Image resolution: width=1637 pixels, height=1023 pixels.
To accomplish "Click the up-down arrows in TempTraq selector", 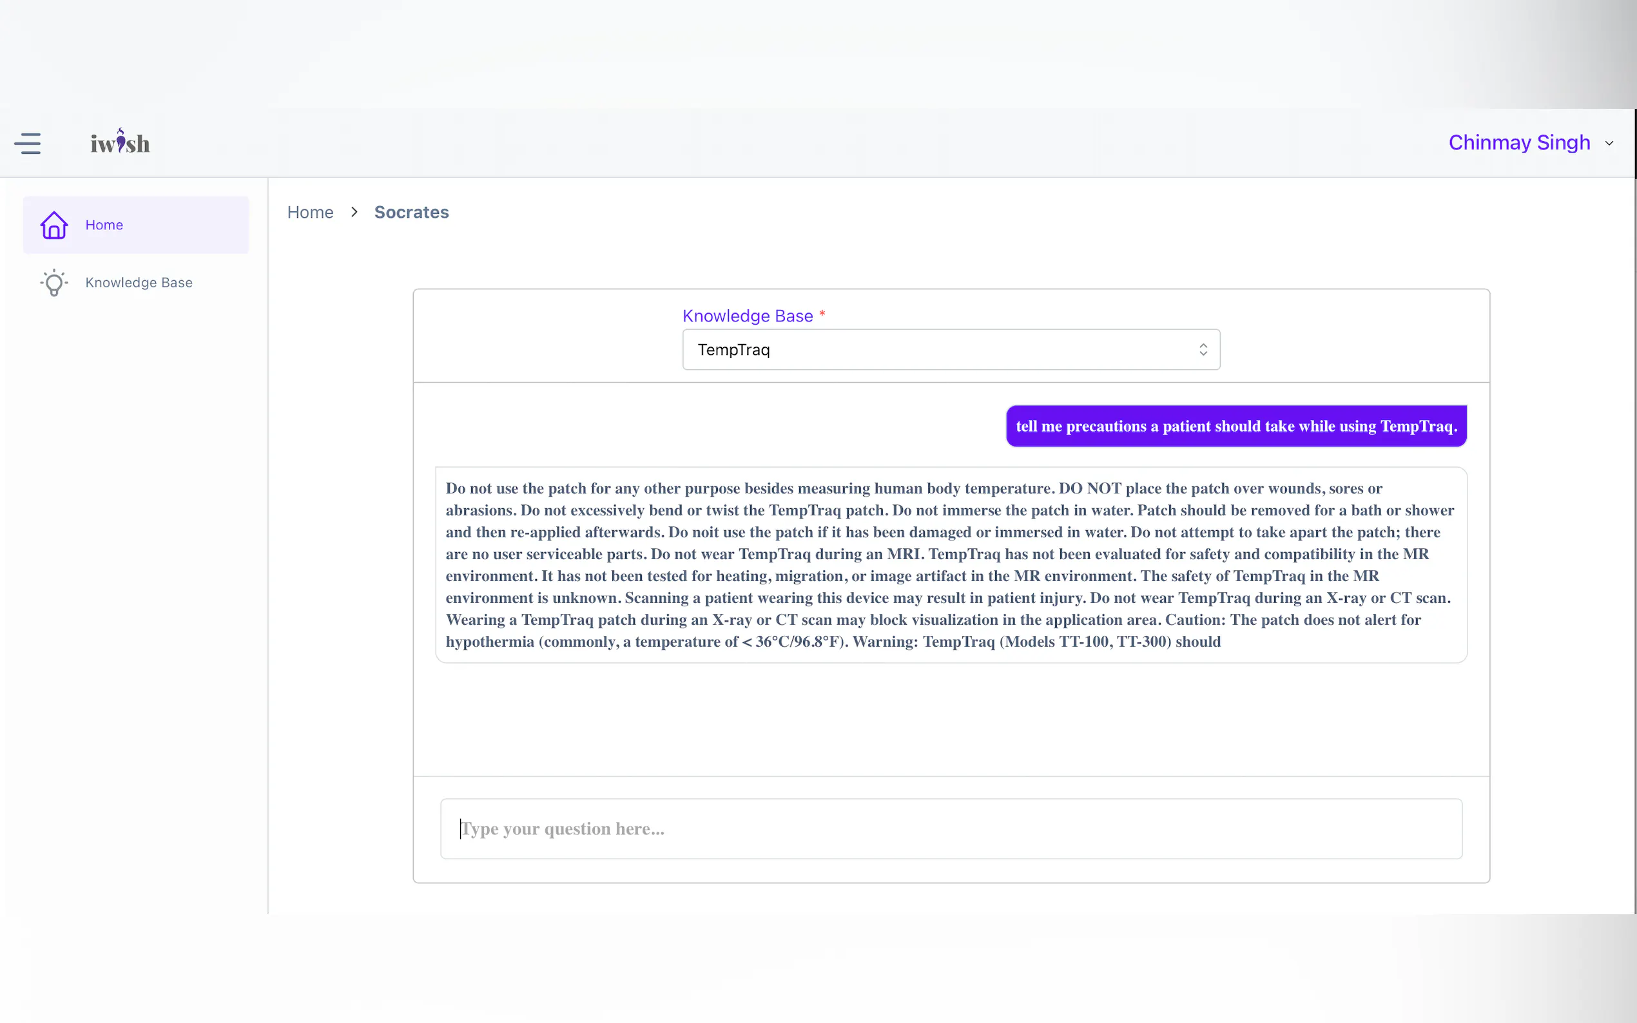I will click(1203, 350).
